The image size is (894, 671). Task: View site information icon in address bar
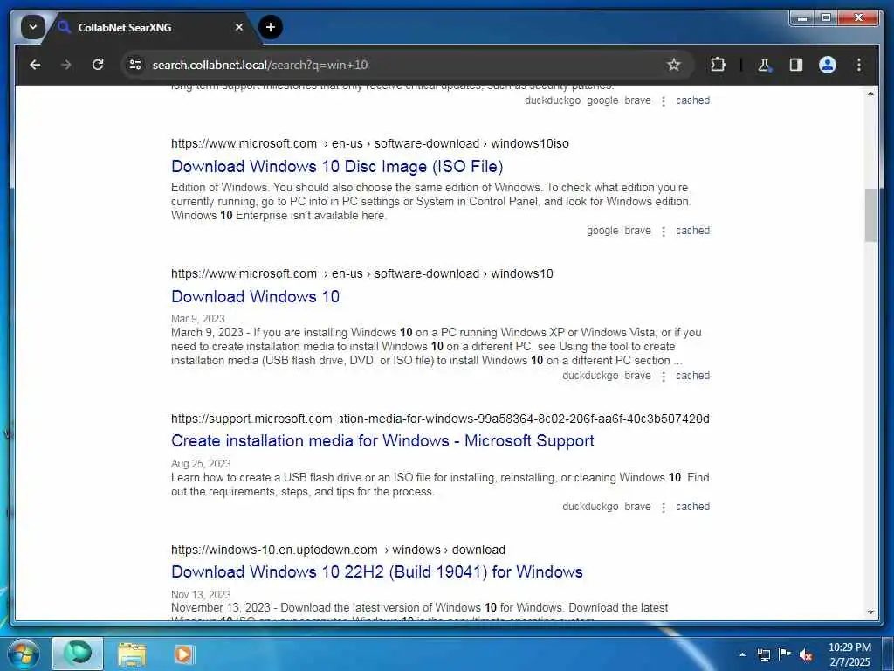tap(135, 65)
